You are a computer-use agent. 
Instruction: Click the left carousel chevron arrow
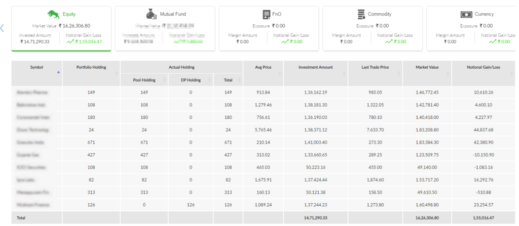point(3,28)
